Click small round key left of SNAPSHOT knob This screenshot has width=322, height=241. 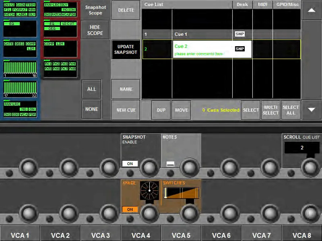coord(130,174)
